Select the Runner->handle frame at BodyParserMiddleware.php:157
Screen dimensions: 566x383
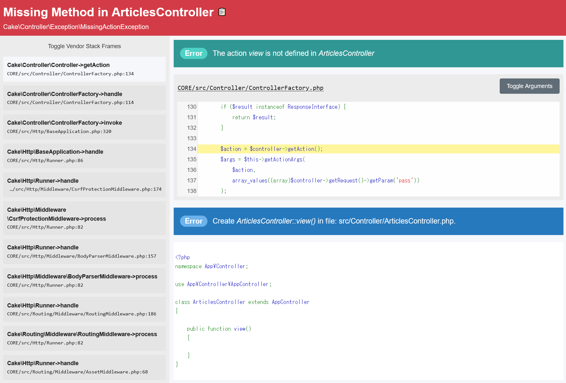pos(84,251)
